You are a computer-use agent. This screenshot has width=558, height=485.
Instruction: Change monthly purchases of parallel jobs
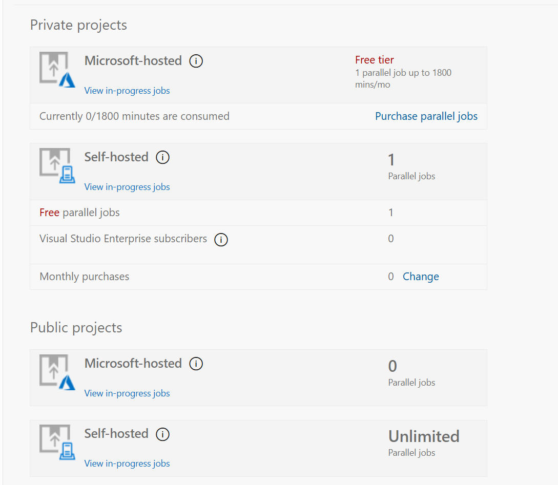[421, 277]
